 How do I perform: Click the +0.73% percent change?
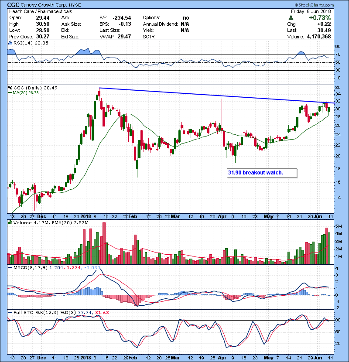point(320,18)
